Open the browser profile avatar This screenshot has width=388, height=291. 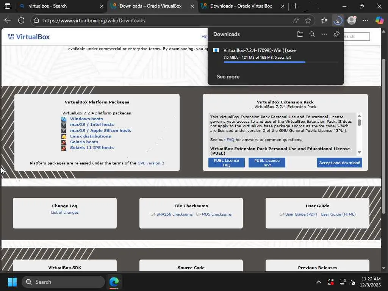[352, 20]
